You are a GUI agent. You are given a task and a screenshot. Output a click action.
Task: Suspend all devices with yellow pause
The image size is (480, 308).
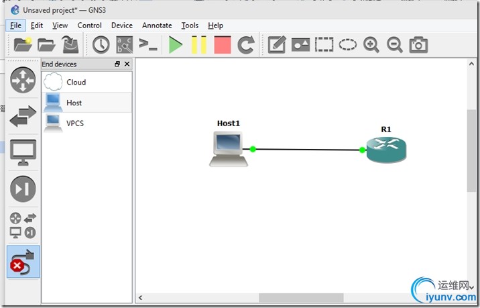click(x=199, y=45)
